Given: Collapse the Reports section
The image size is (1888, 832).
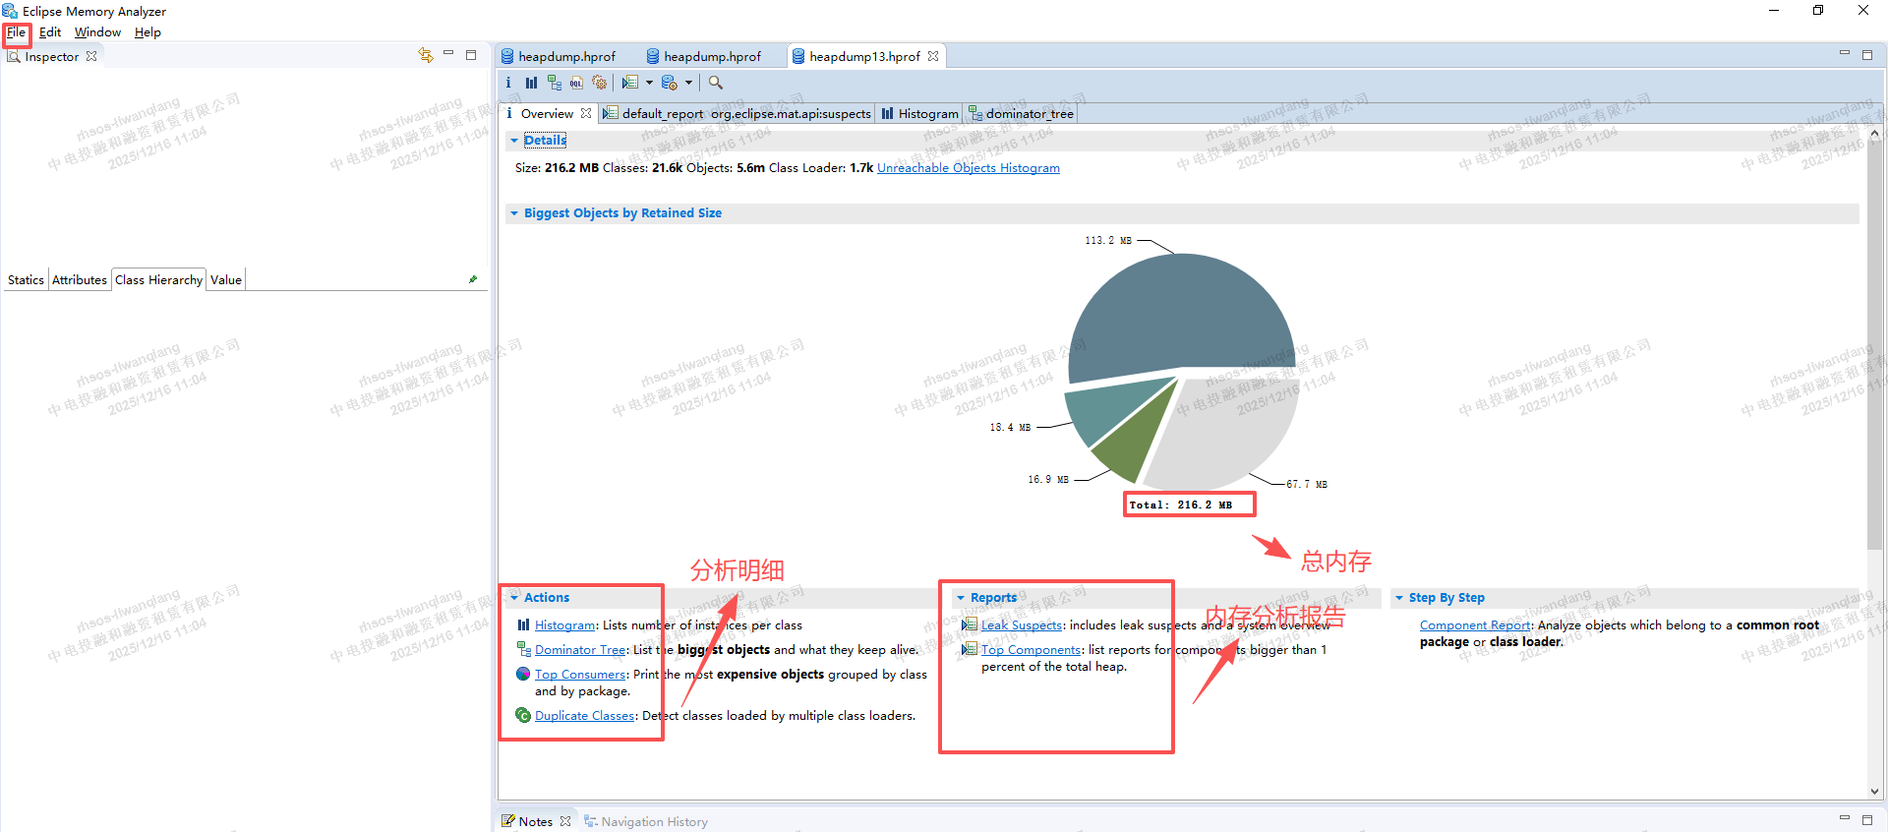Looking at the screenshot, I should pyautogui.click(x=961, y=598).
